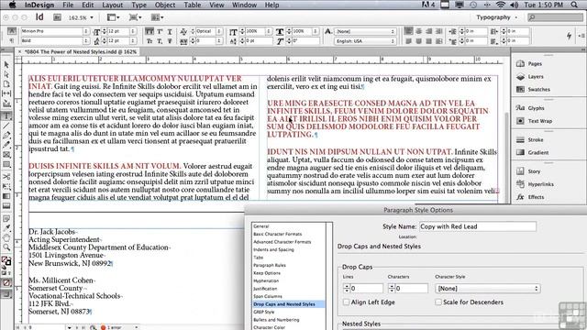Viewport: 587px width, 330px height.
Task: Select the Type tool
Action: [6, 116]
